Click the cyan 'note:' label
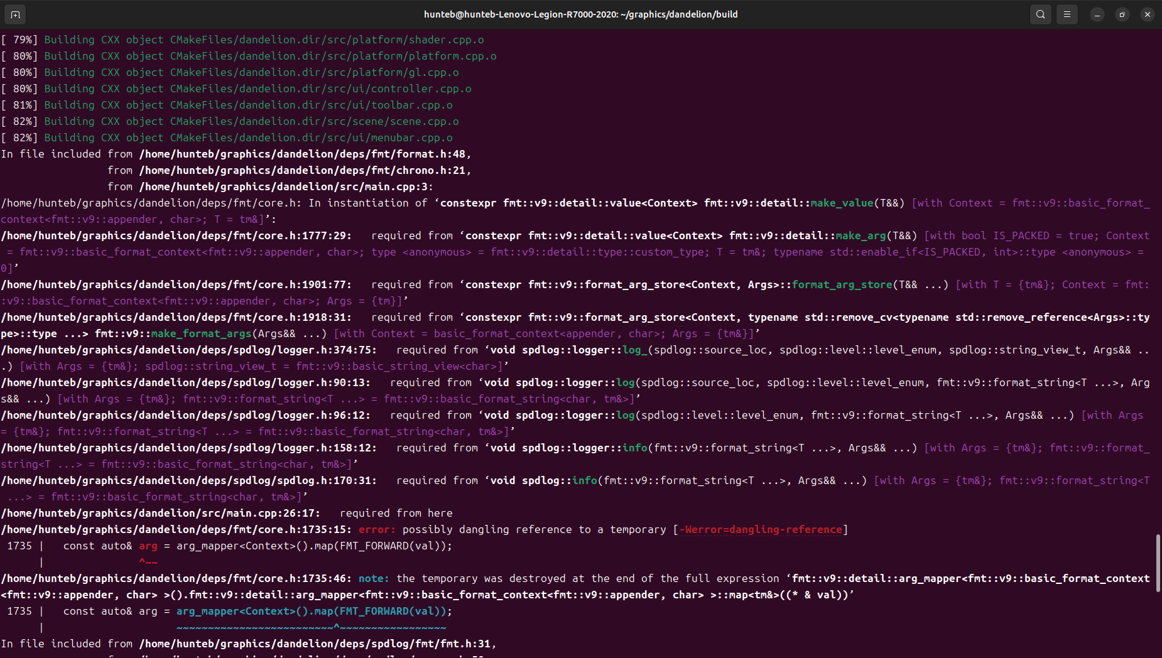Screen dimensions: 1162x658 coord(374,578)
